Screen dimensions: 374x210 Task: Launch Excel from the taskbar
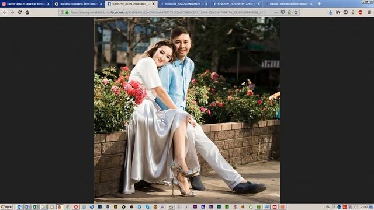[35, 207]
